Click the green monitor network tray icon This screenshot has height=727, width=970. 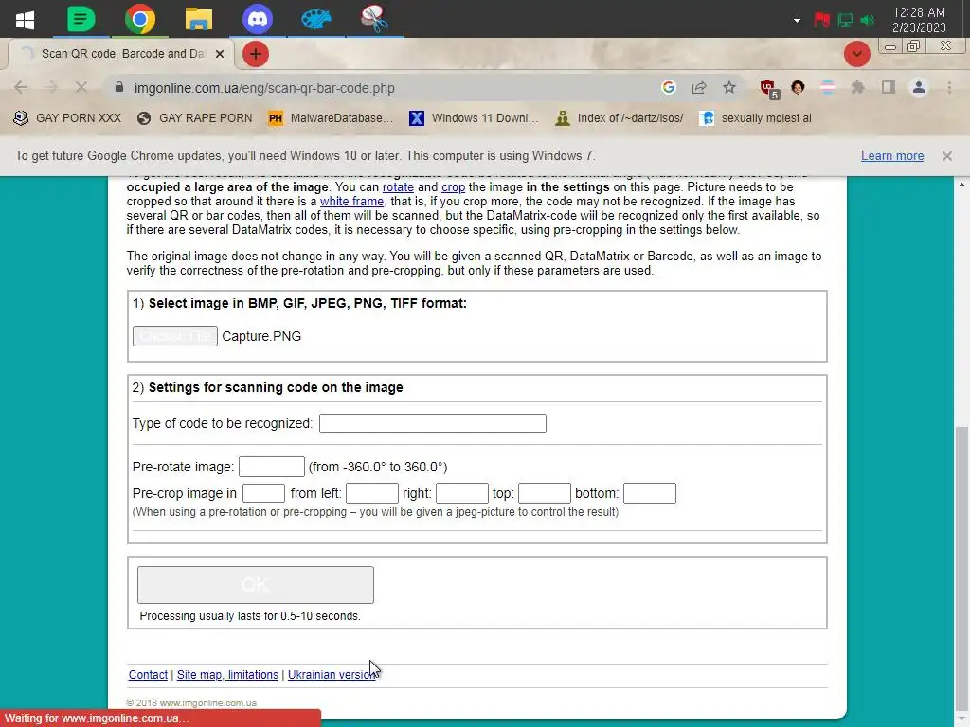coord(845,21)
